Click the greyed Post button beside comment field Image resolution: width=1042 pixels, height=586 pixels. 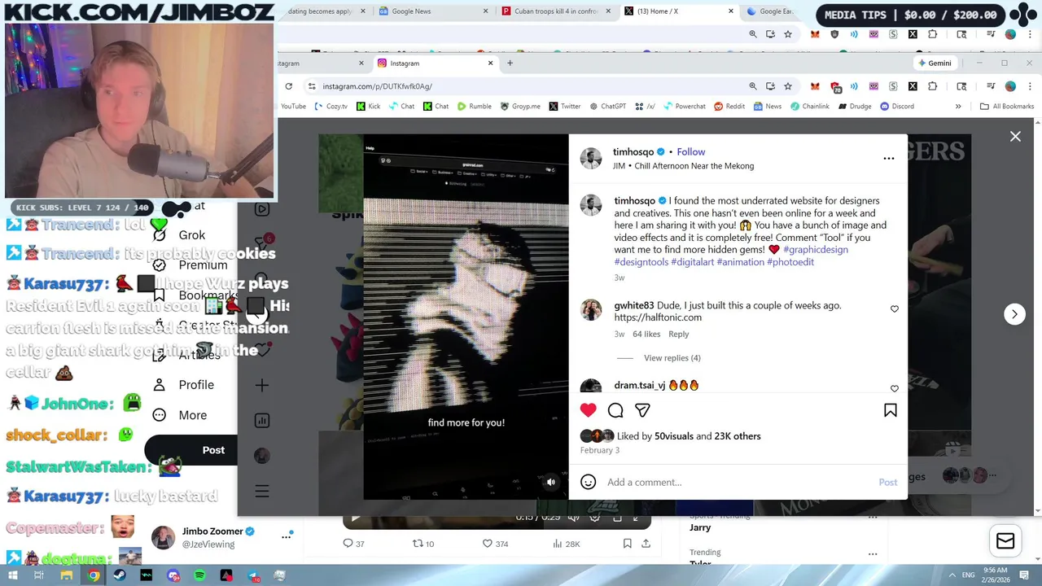click(887, 482)
